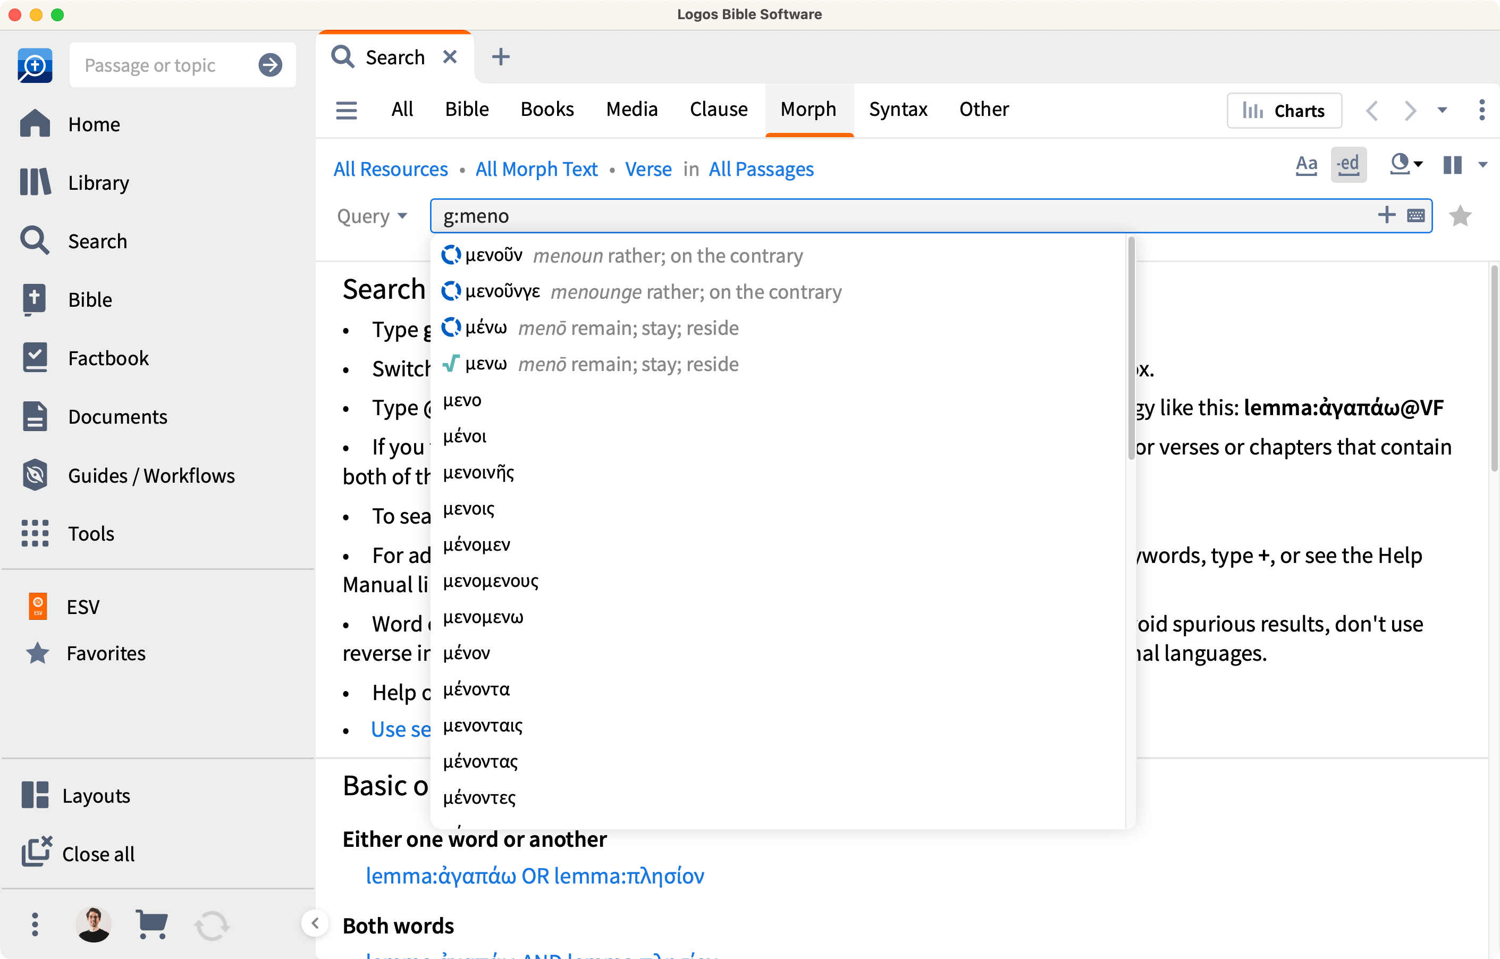The width and height of the screenshot is (1500, 959).
Task: Switch to the Media search tab
Action: (631, 110)
